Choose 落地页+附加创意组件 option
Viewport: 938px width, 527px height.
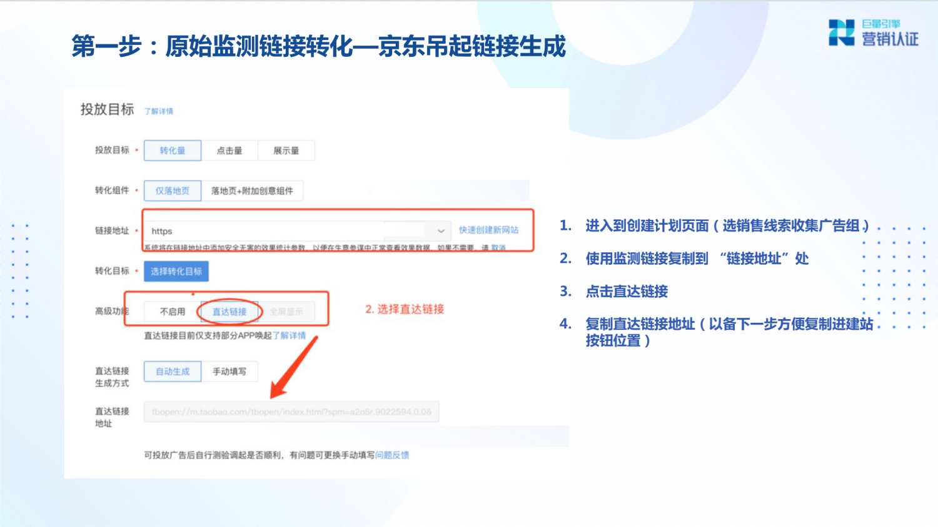click(x=252, y=190)
